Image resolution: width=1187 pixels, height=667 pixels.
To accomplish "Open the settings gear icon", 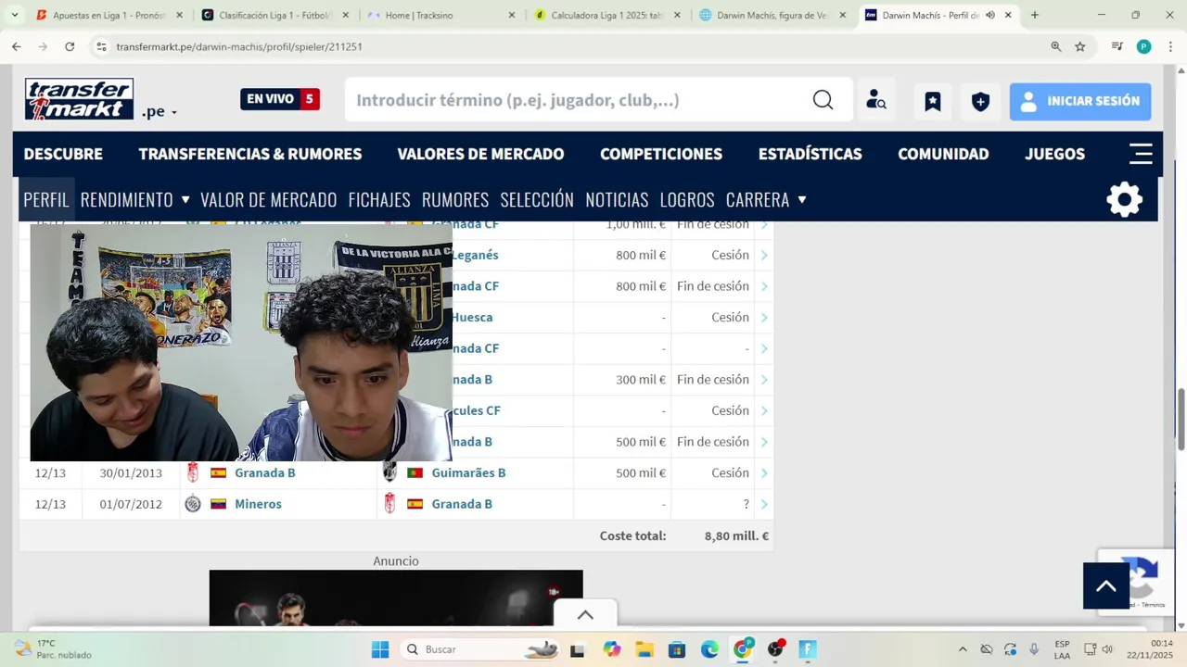I will (x=1125, y=199).
